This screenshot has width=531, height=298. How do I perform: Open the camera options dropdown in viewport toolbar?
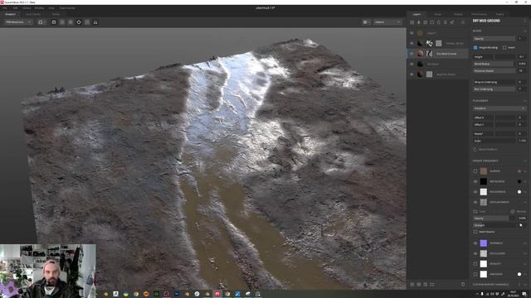[41, 22]
